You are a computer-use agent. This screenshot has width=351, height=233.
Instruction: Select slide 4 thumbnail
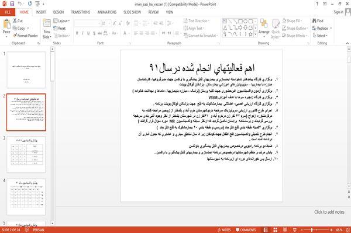pos(26,197)
